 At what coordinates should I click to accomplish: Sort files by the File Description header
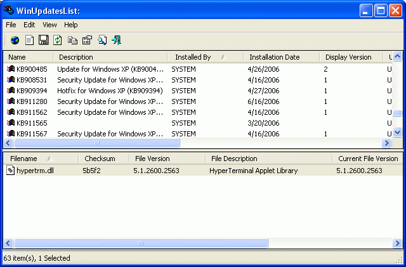(269, 159)
